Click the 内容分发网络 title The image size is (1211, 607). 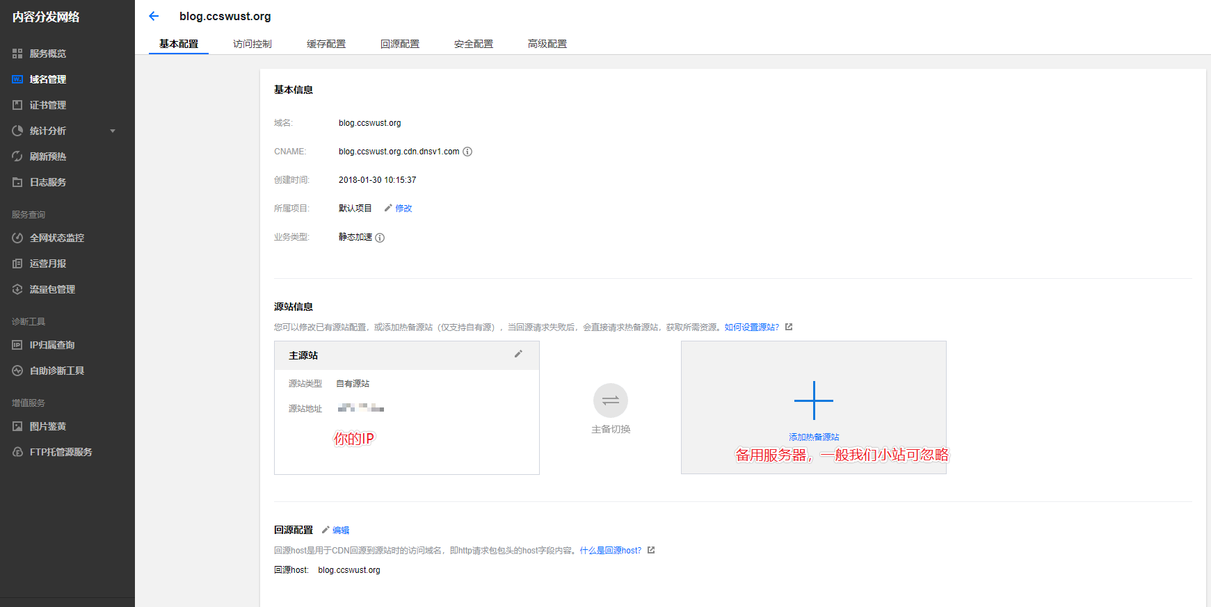pyautogui.click(x=46, y=17)
